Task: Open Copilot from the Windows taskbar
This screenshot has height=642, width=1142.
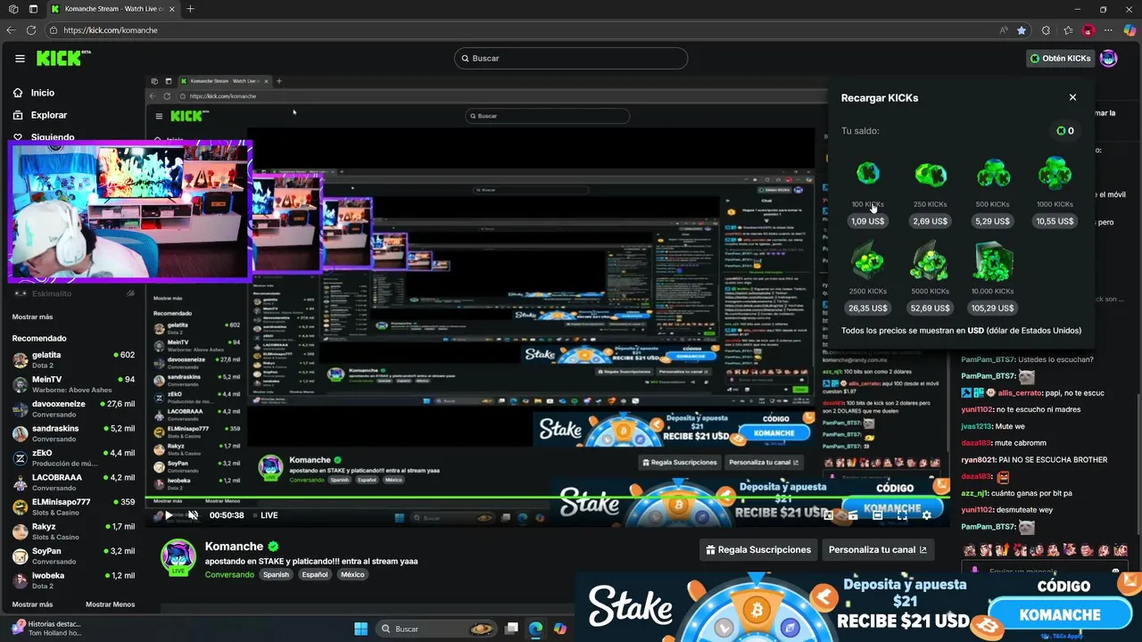Action: point(559,629)
